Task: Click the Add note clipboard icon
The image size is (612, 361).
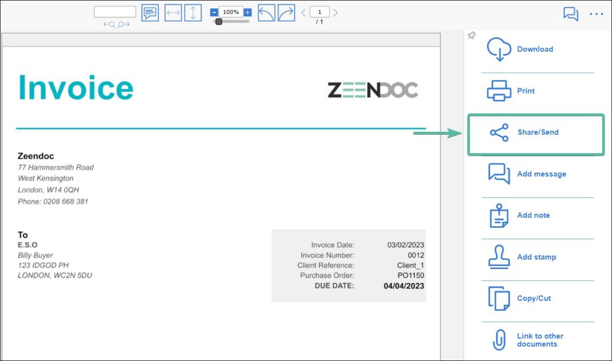Action: pyautogui.click(x=499, y=215)
